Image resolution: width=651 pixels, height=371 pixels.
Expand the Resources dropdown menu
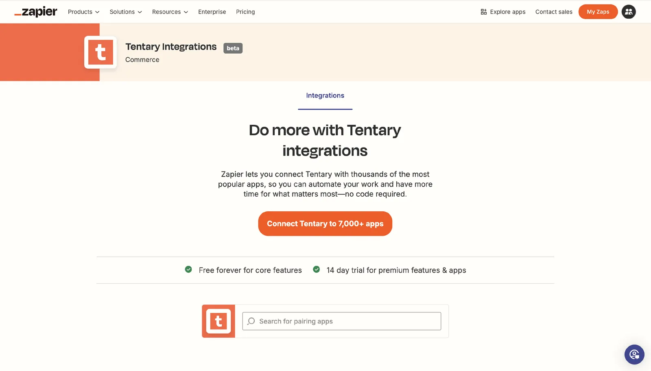pos(170,12)
